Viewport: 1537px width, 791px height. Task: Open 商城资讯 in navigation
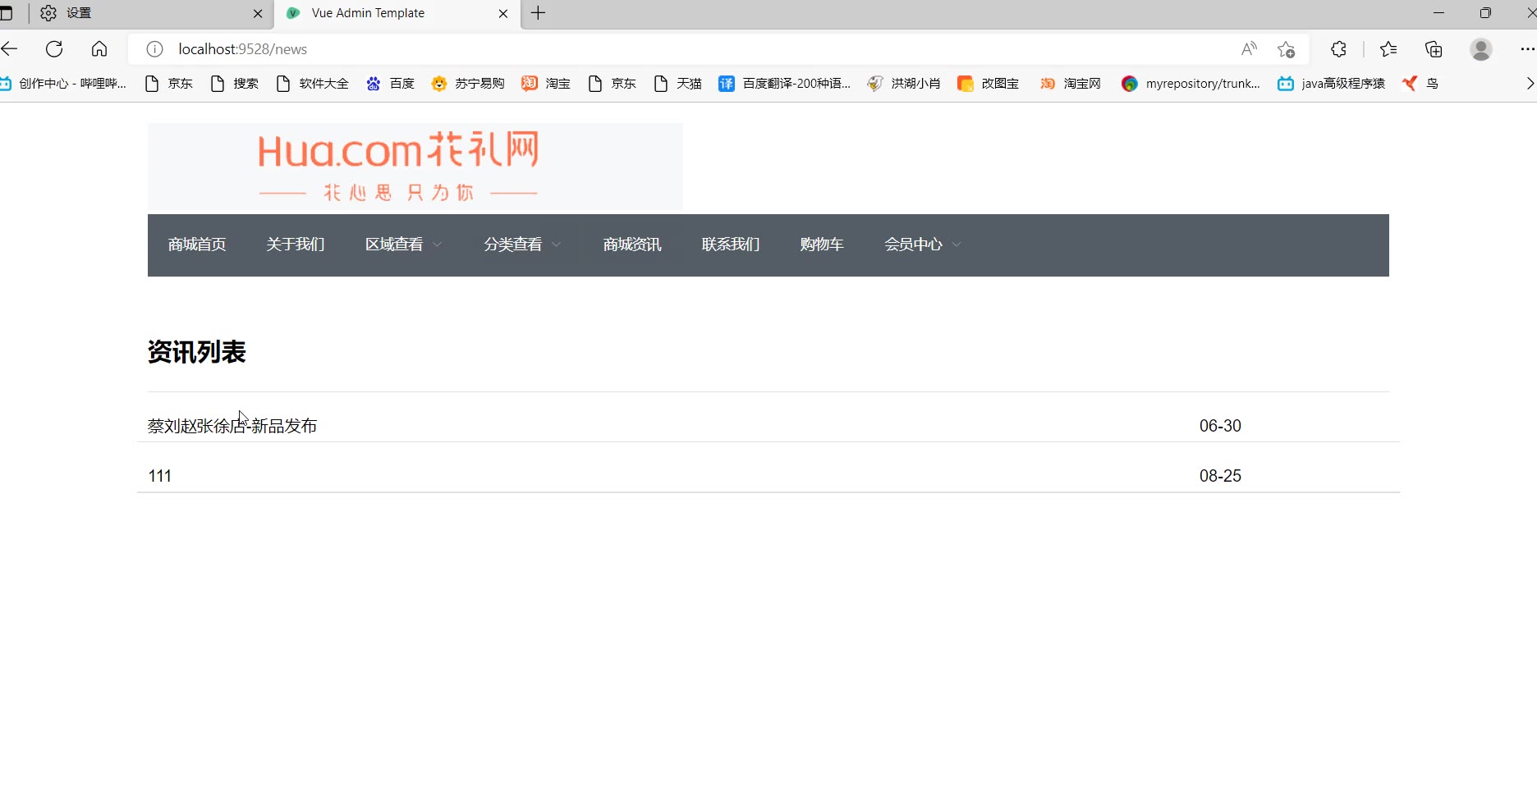tap(632, 245)
